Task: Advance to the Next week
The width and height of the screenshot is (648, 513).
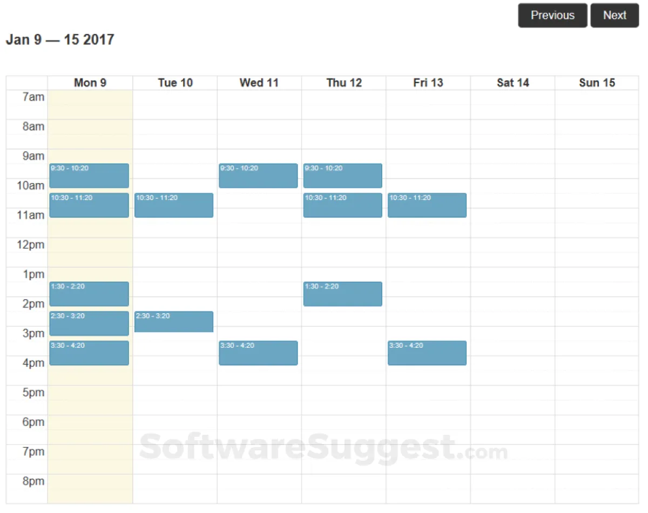Action: [x=615, y=15]
